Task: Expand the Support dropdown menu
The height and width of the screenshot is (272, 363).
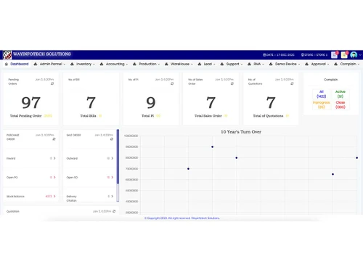Action: (234, 64)
